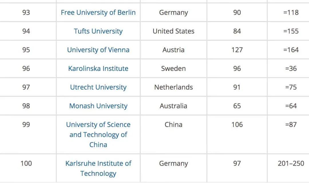Open University of Vienna page link

coord(98,50)
